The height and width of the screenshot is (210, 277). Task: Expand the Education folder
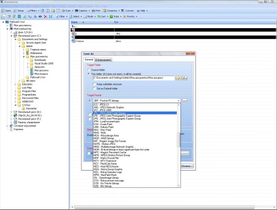(x=15, y=84)
